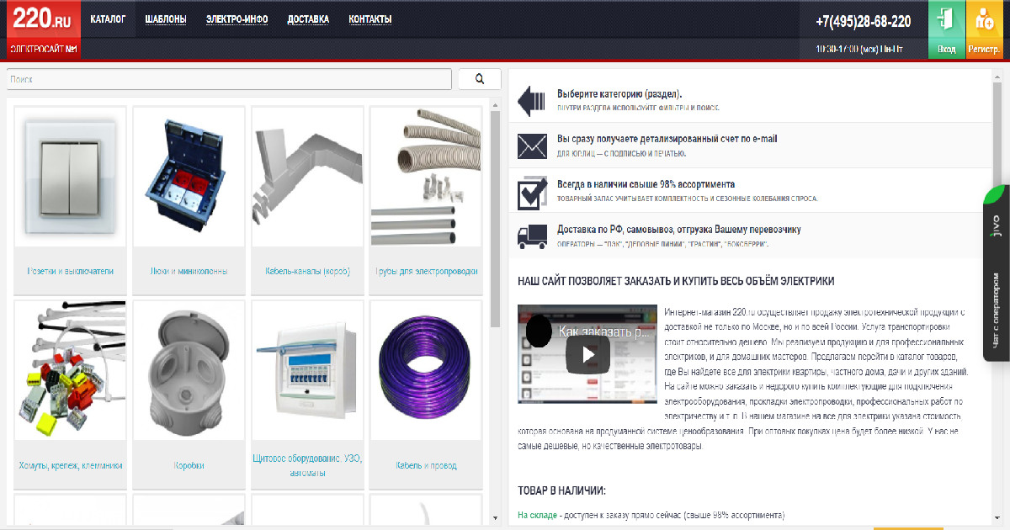Click into the Поиск search field

(x=229, y=79)
